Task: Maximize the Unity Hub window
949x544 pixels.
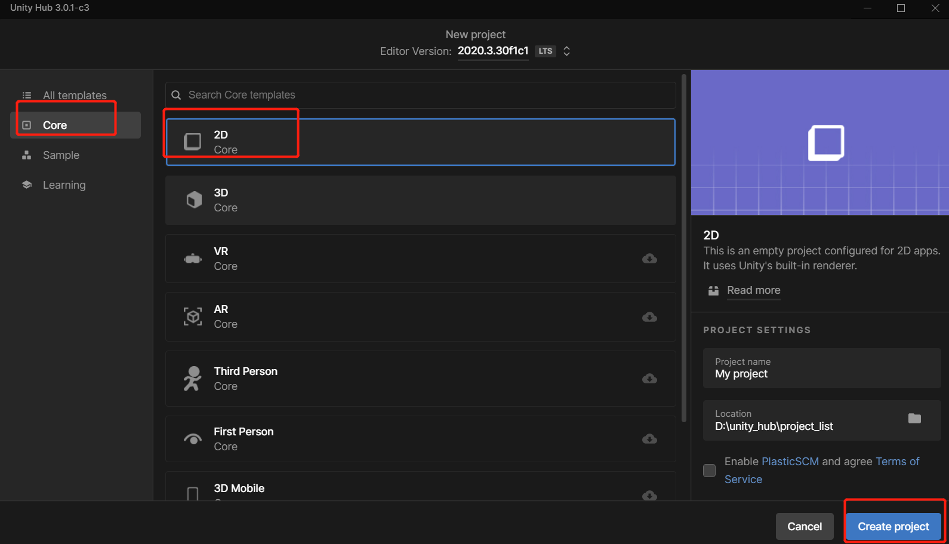Action: (x=901, y=8)
